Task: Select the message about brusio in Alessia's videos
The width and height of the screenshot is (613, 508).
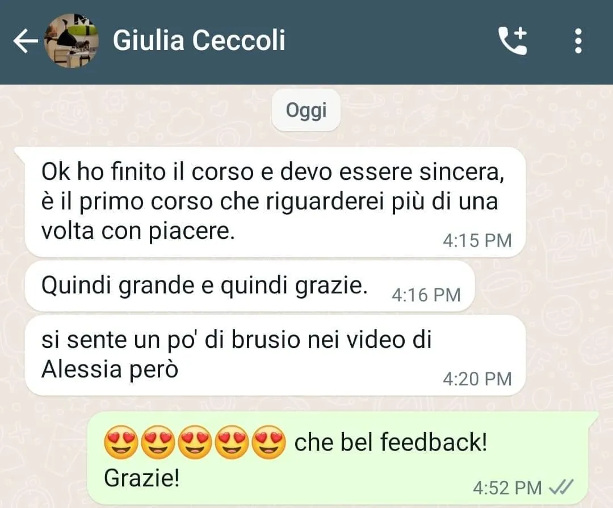Action: coord(275,355)
